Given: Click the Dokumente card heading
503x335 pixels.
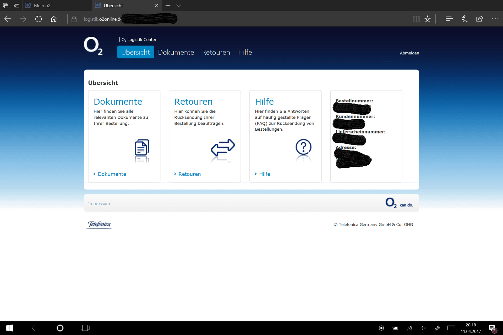Looking at the screenshot, I should point(118,102).
